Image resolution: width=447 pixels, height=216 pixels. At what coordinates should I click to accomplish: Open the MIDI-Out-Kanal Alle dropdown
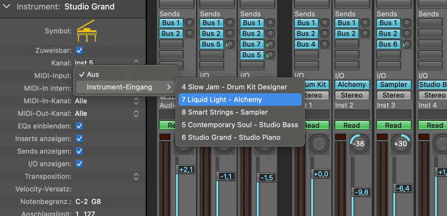tap(106, 113)
